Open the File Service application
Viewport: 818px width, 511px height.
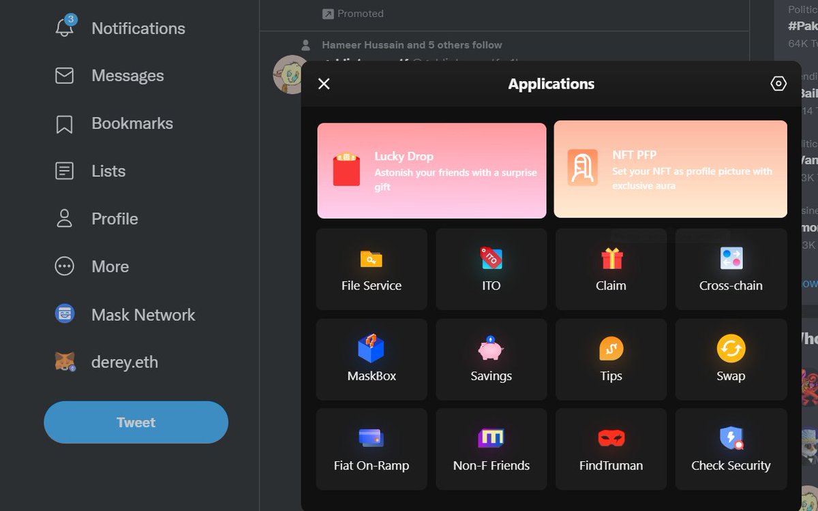pos(372,269)
